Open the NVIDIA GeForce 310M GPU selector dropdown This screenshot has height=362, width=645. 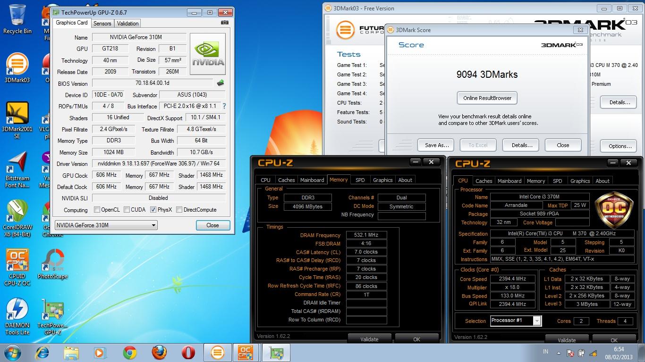pos(106,225)
